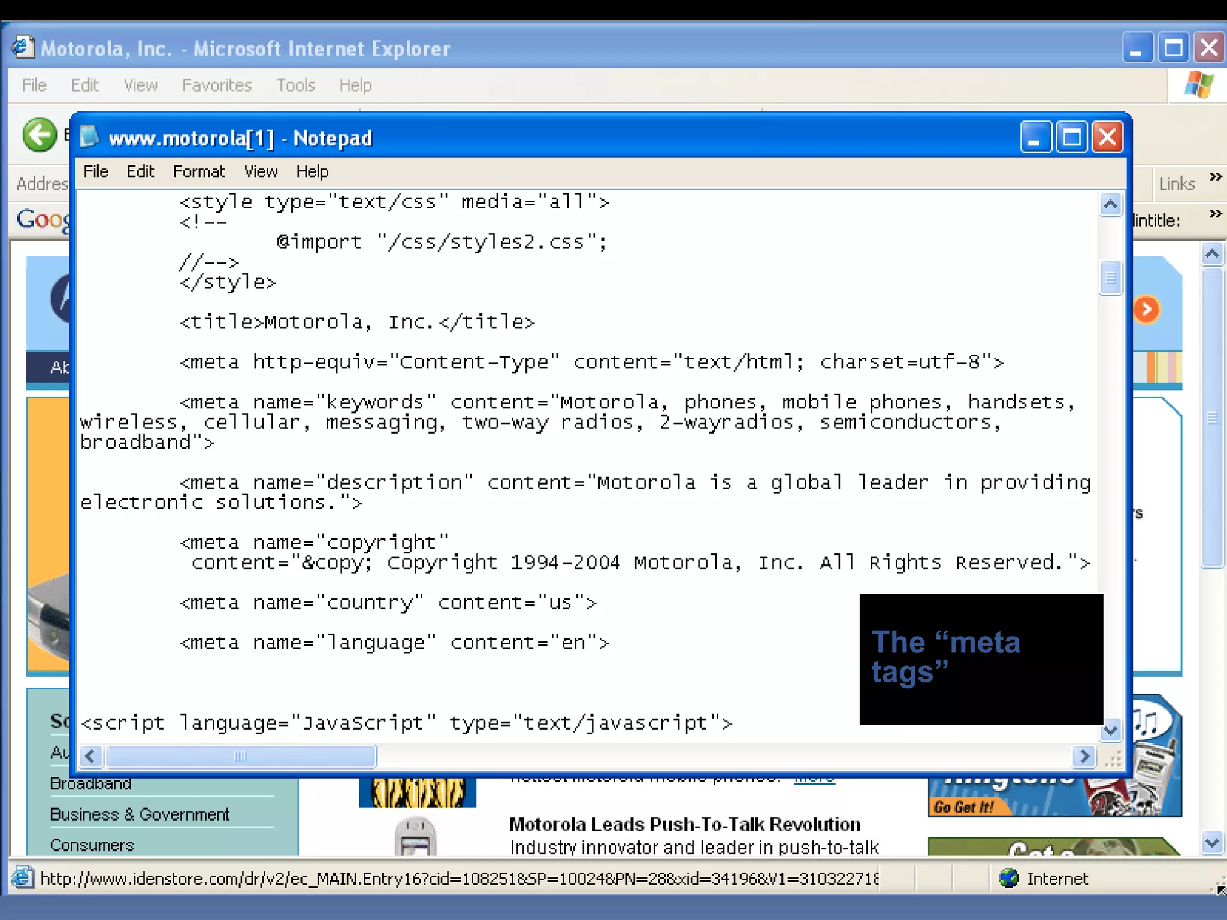Open Notepad's Edit menu
The height and width of the screenshot is (920, 1227).
(140, 172)
